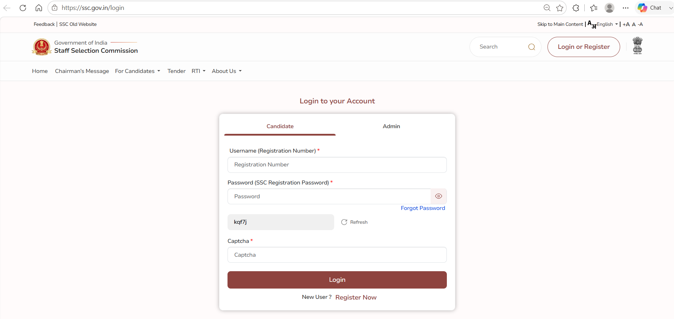
Task: Click the browser refresh icon
Action: tap(23, 8)
